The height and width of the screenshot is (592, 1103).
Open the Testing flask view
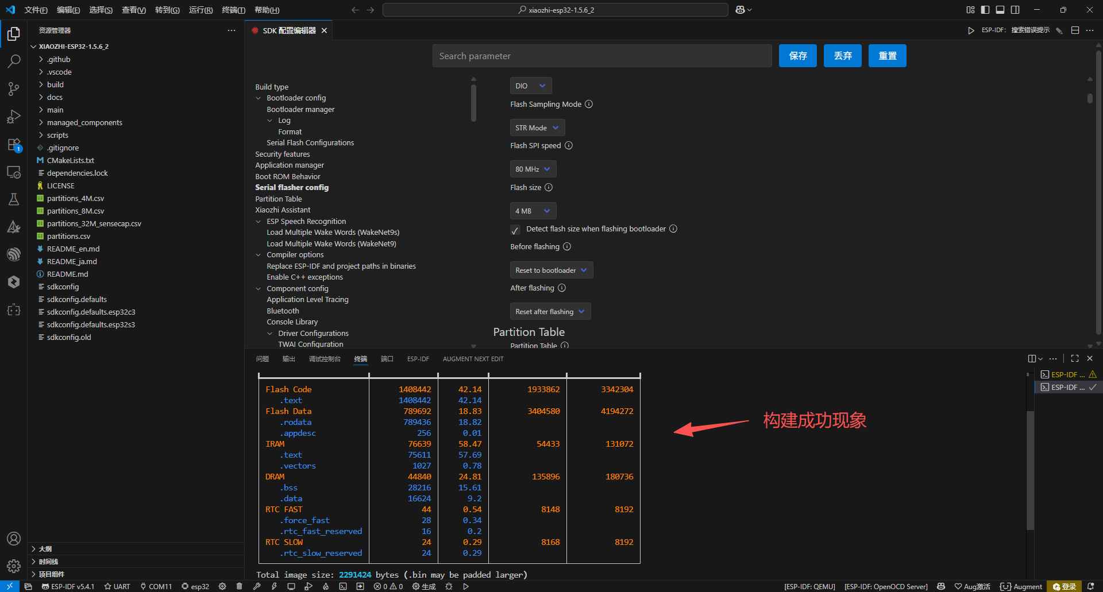[x=14, y=199]
